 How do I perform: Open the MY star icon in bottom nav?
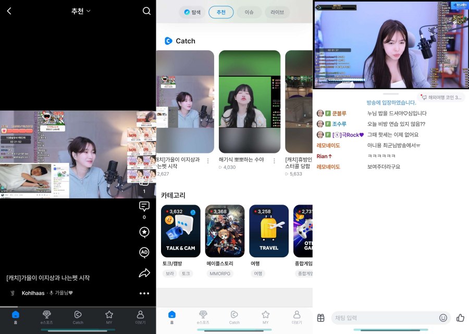108,315
